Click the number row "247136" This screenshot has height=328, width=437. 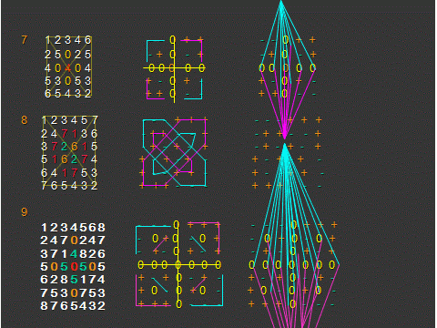[69, 134]
